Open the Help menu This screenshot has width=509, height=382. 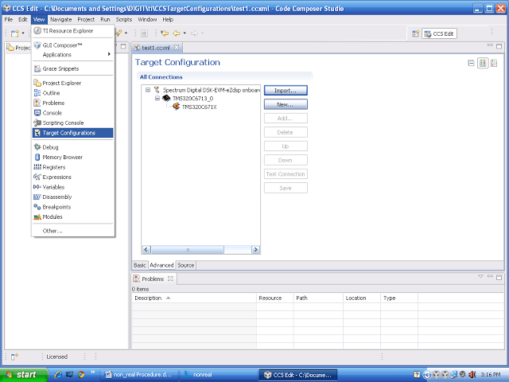point(168,19)
